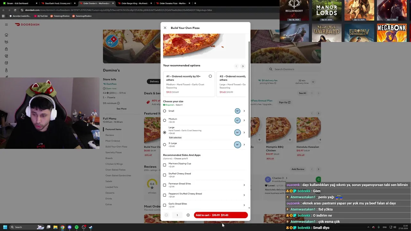The image size is (411, 231).
Task: Expand the Medium size options chevron
Action: click(x=244, y=120)
